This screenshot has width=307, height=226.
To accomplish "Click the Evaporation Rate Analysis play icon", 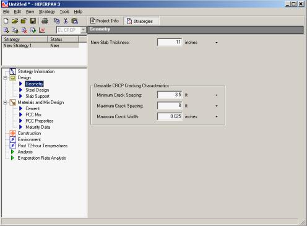I will pyautogui.click(x=12, y=158).
